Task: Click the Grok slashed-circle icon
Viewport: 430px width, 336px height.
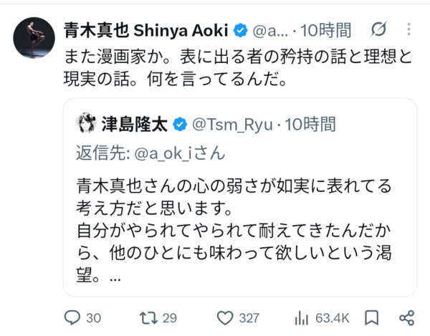Action: 378,29
